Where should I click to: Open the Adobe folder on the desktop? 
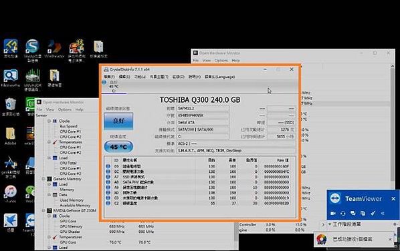(x=11, y=136)
